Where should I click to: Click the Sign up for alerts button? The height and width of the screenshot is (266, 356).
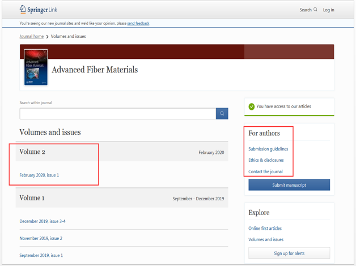(289, 253)
